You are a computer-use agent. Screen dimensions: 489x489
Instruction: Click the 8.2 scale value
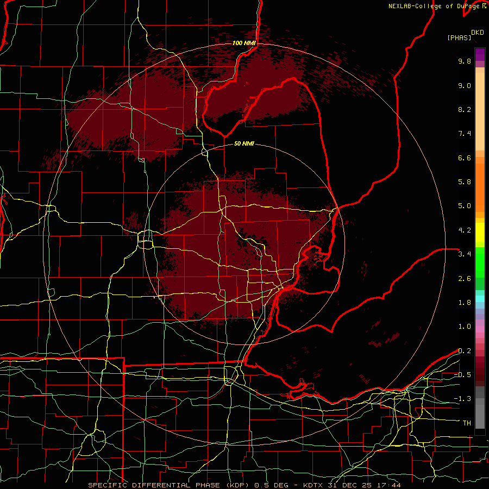[x=465, y=109]
